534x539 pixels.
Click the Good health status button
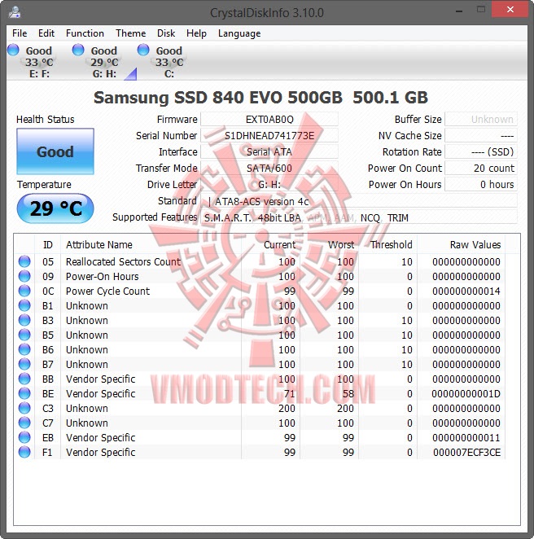pyautogui.click(x=55, y=151)
